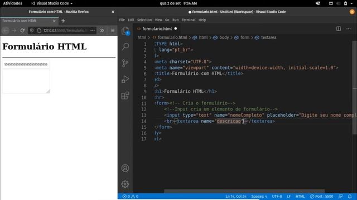Change language mode via HTML status
Viewport: 357px width, 200px height.
point(300,196)
